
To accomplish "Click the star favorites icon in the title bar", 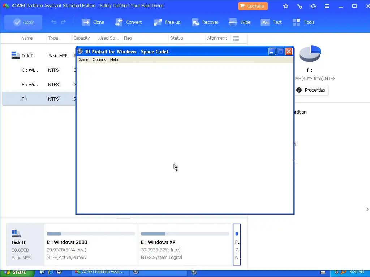I will point(286,6).
